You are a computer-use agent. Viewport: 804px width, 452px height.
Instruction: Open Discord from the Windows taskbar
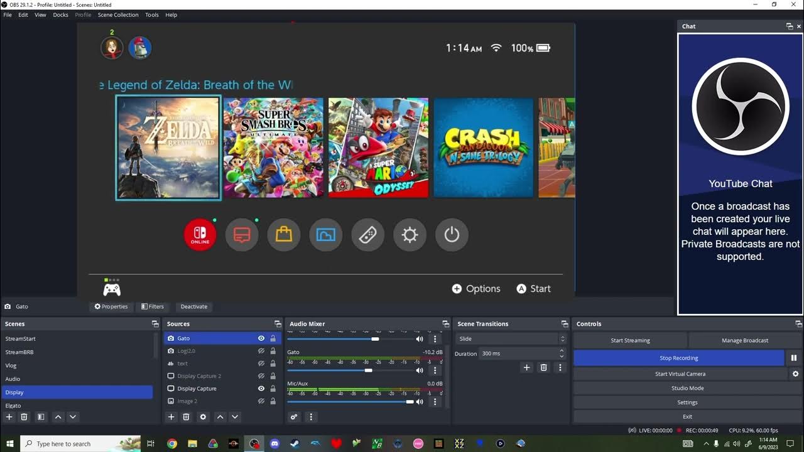[x=274, y=443]
